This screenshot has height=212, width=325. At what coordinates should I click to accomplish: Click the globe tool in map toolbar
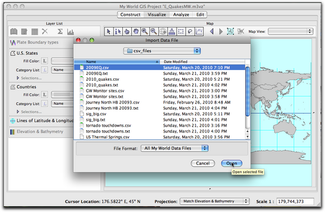pyautogui.click(x=163, y=31)
